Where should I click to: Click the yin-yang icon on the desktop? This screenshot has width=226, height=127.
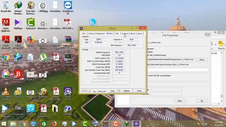pos(93,22)
